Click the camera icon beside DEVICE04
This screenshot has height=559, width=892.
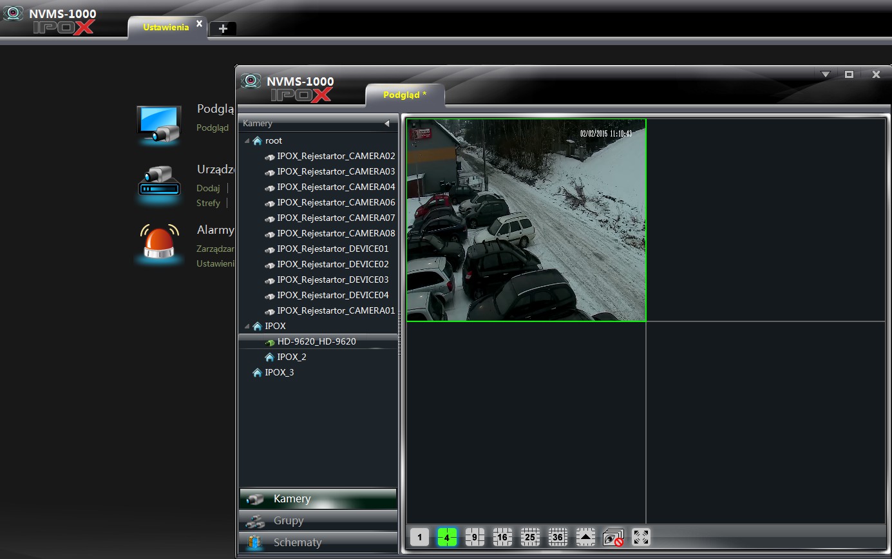[270, 296]
